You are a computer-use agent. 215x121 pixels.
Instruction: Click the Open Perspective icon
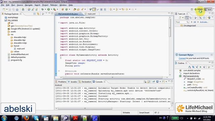point(192,9)
